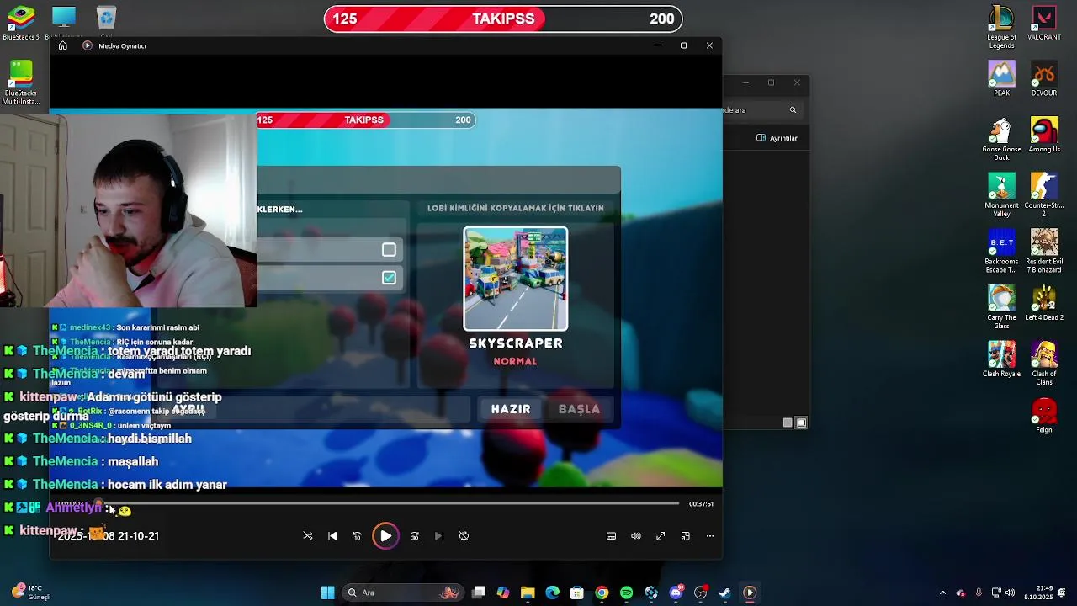Switch Explorer to large thumbnails view
The height and width of the screenshot is (606, 1077).
(x=801, y=423)
